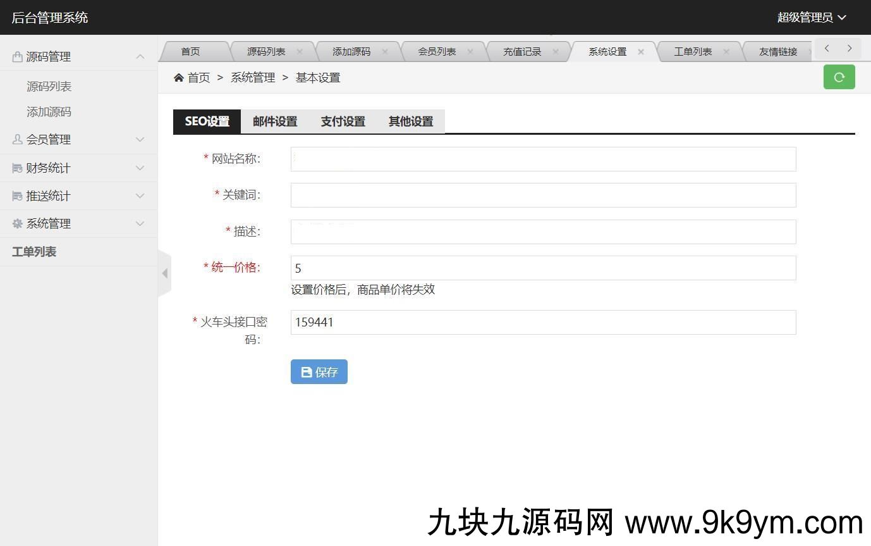This screenshot has height=546, width=871.
Task: Close the 会员列表 tab
Action: 470,52
